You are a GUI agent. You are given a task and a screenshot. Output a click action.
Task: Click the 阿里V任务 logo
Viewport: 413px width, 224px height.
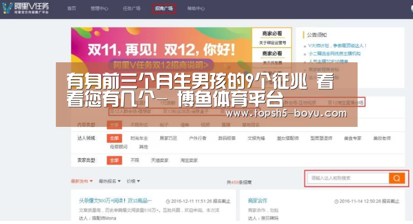tap(26, 8)
